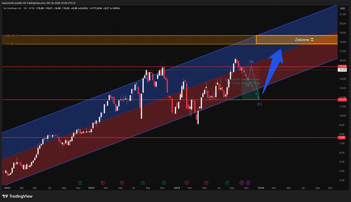Select the Zielzone text label
This screenshot has width=351, height=202.
[304, 40]
